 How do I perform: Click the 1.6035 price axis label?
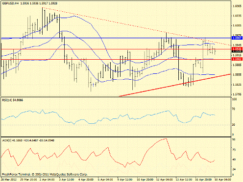click(x=237, y=16)
